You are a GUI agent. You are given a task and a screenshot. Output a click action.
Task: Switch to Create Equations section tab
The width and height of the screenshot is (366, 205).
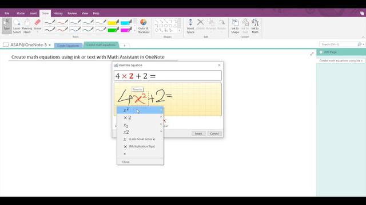point(68,46)
